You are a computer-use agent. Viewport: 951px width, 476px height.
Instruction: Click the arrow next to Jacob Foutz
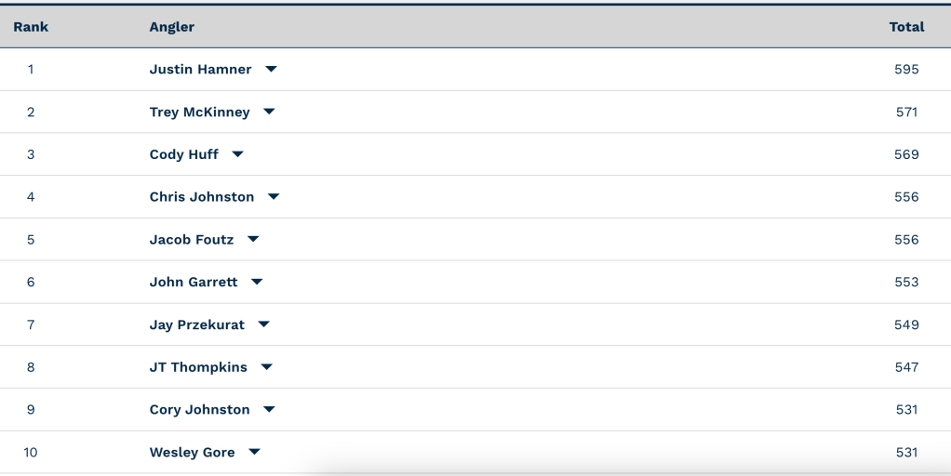coord(253,240)
